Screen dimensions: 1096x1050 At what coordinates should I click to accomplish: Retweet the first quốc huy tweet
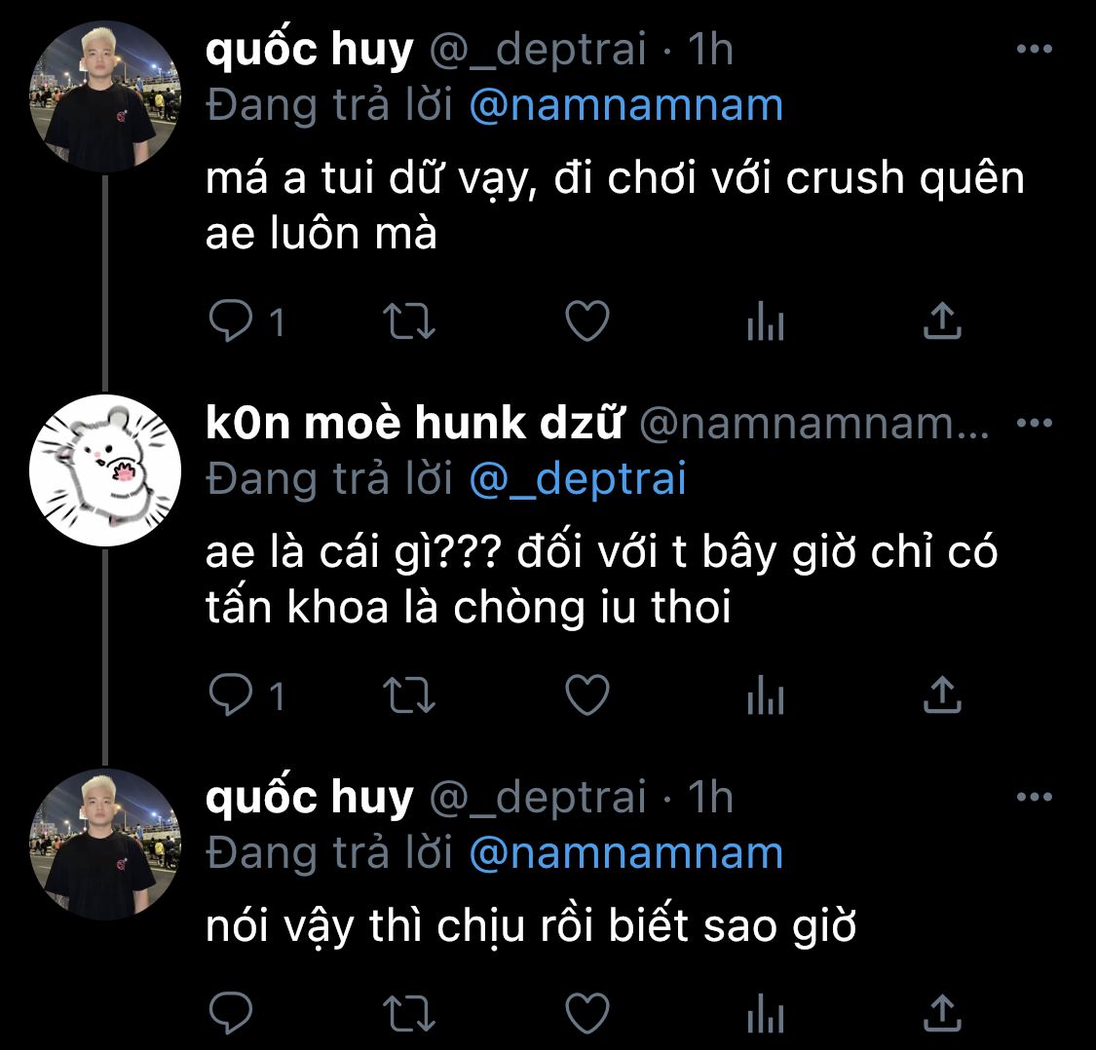coord(409,321)
